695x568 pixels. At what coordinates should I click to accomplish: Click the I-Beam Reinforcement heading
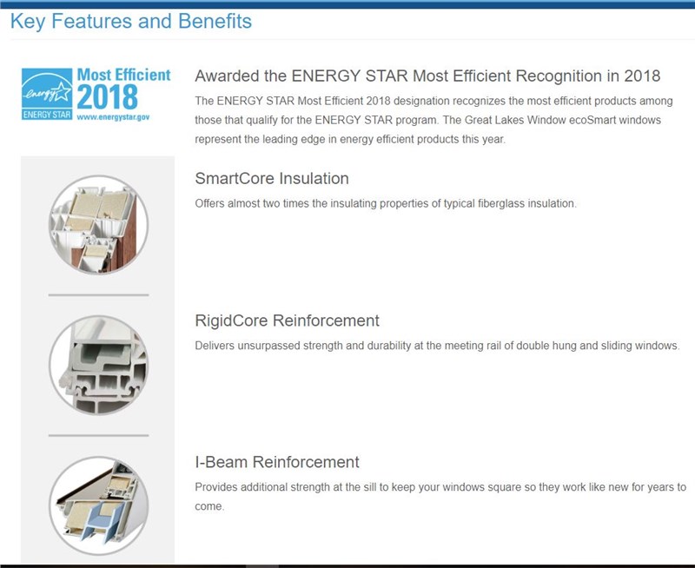(x=277, y=462)
